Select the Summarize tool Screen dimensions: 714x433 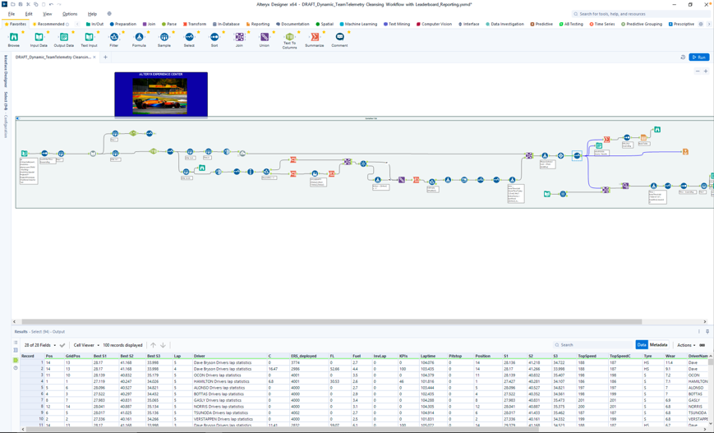click(314, 39)
